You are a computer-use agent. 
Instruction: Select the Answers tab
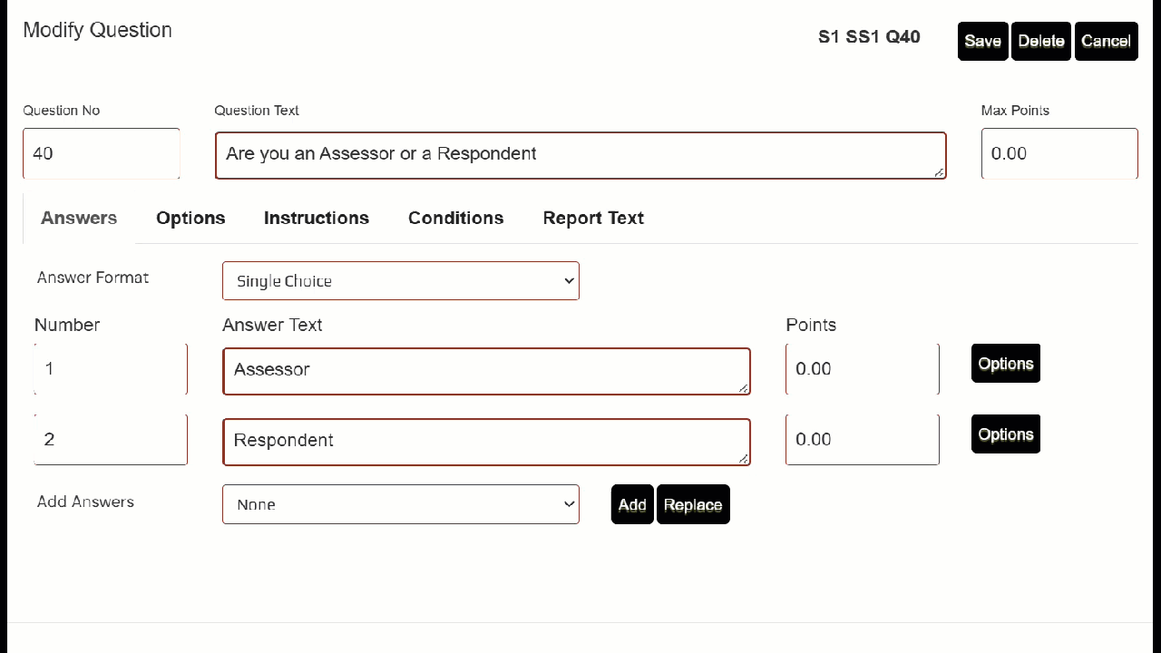point(79,218)
